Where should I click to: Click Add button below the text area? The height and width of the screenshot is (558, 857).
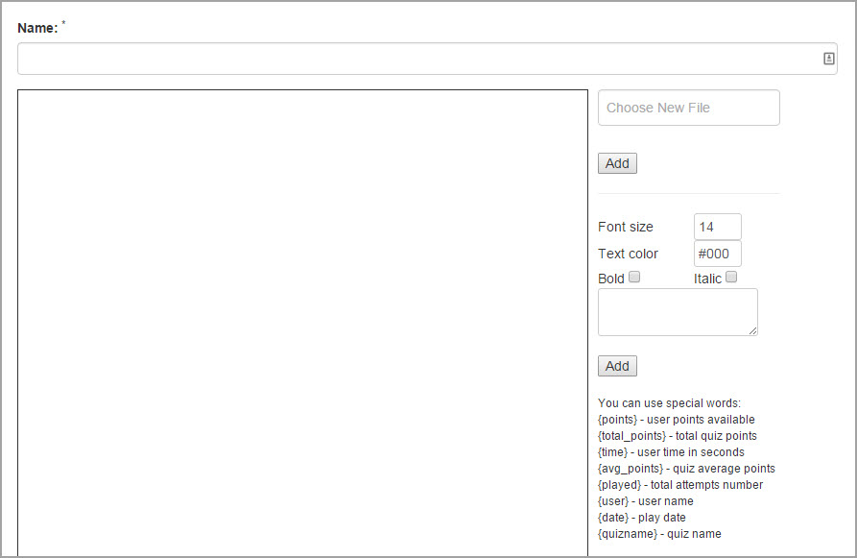[x=617, y=366]
